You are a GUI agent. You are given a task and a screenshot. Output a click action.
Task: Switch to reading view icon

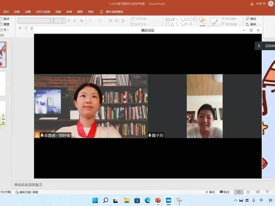257,192
